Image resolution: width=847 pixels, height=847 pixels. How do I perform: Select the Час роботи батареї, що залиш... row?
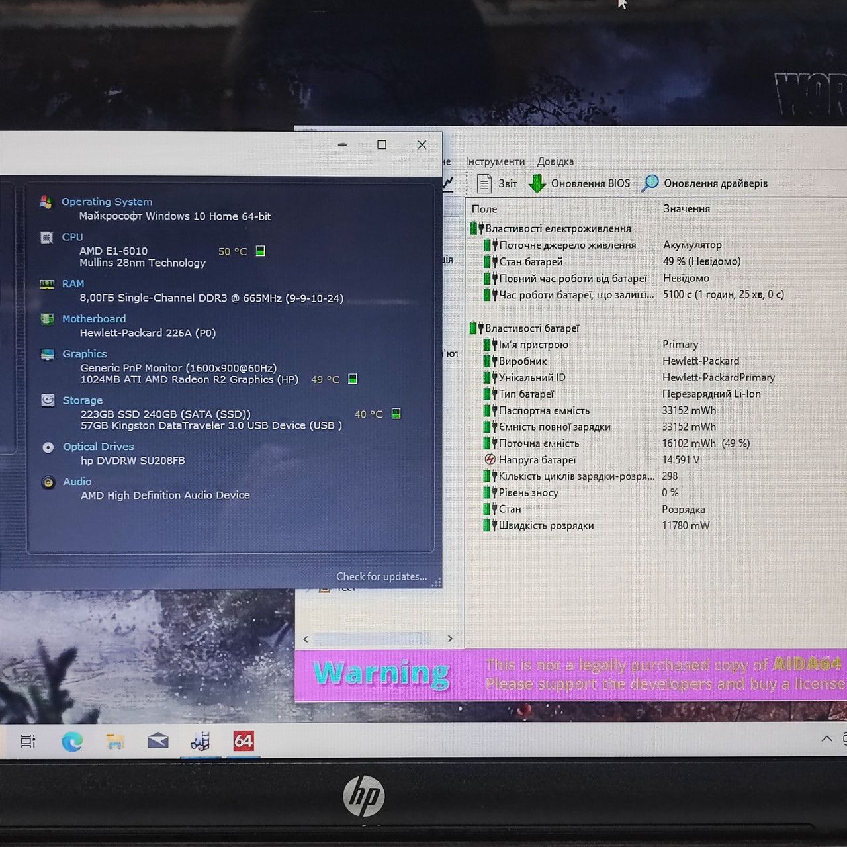pyautogui.click(x=576, y=294)
